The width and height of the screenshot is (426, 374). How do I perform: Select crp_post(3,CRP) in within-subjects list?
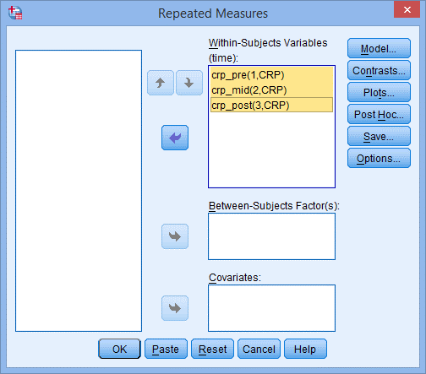click(271, 105)
